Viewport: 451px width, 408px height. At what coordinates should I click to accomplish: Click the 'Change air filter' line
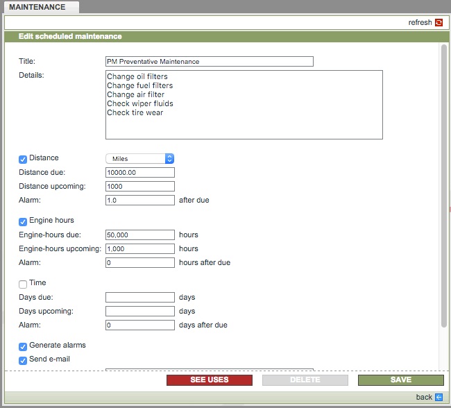tap(135, 94)
